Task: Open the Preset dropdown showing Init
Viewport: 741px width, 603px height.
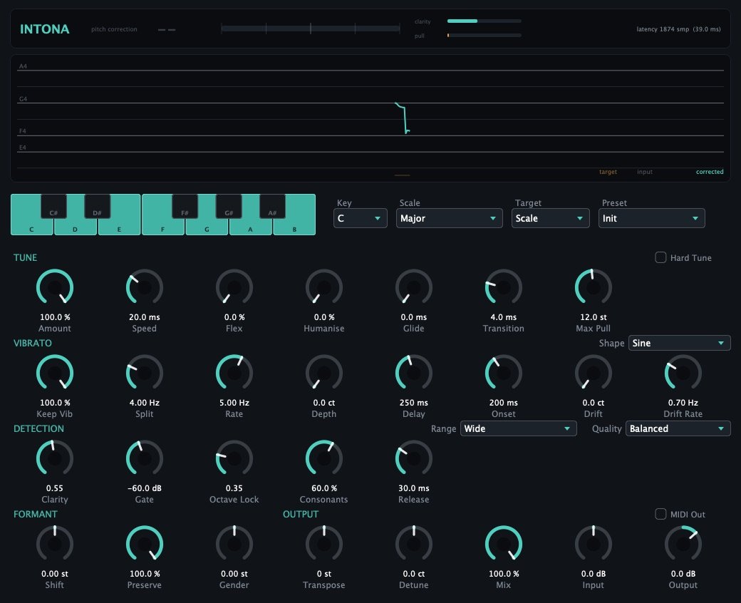Action: [651, 218]
